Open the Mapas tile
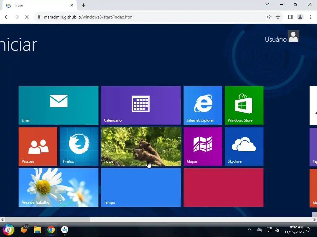Image resolution: width=317 pixels, height=237 pixels. [x=203, y=146]
